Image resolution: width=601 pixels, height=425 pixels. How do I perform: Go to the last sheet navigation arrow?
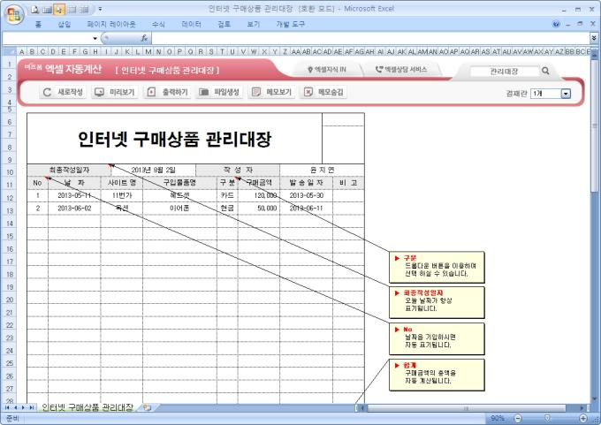tap(32, 407)
